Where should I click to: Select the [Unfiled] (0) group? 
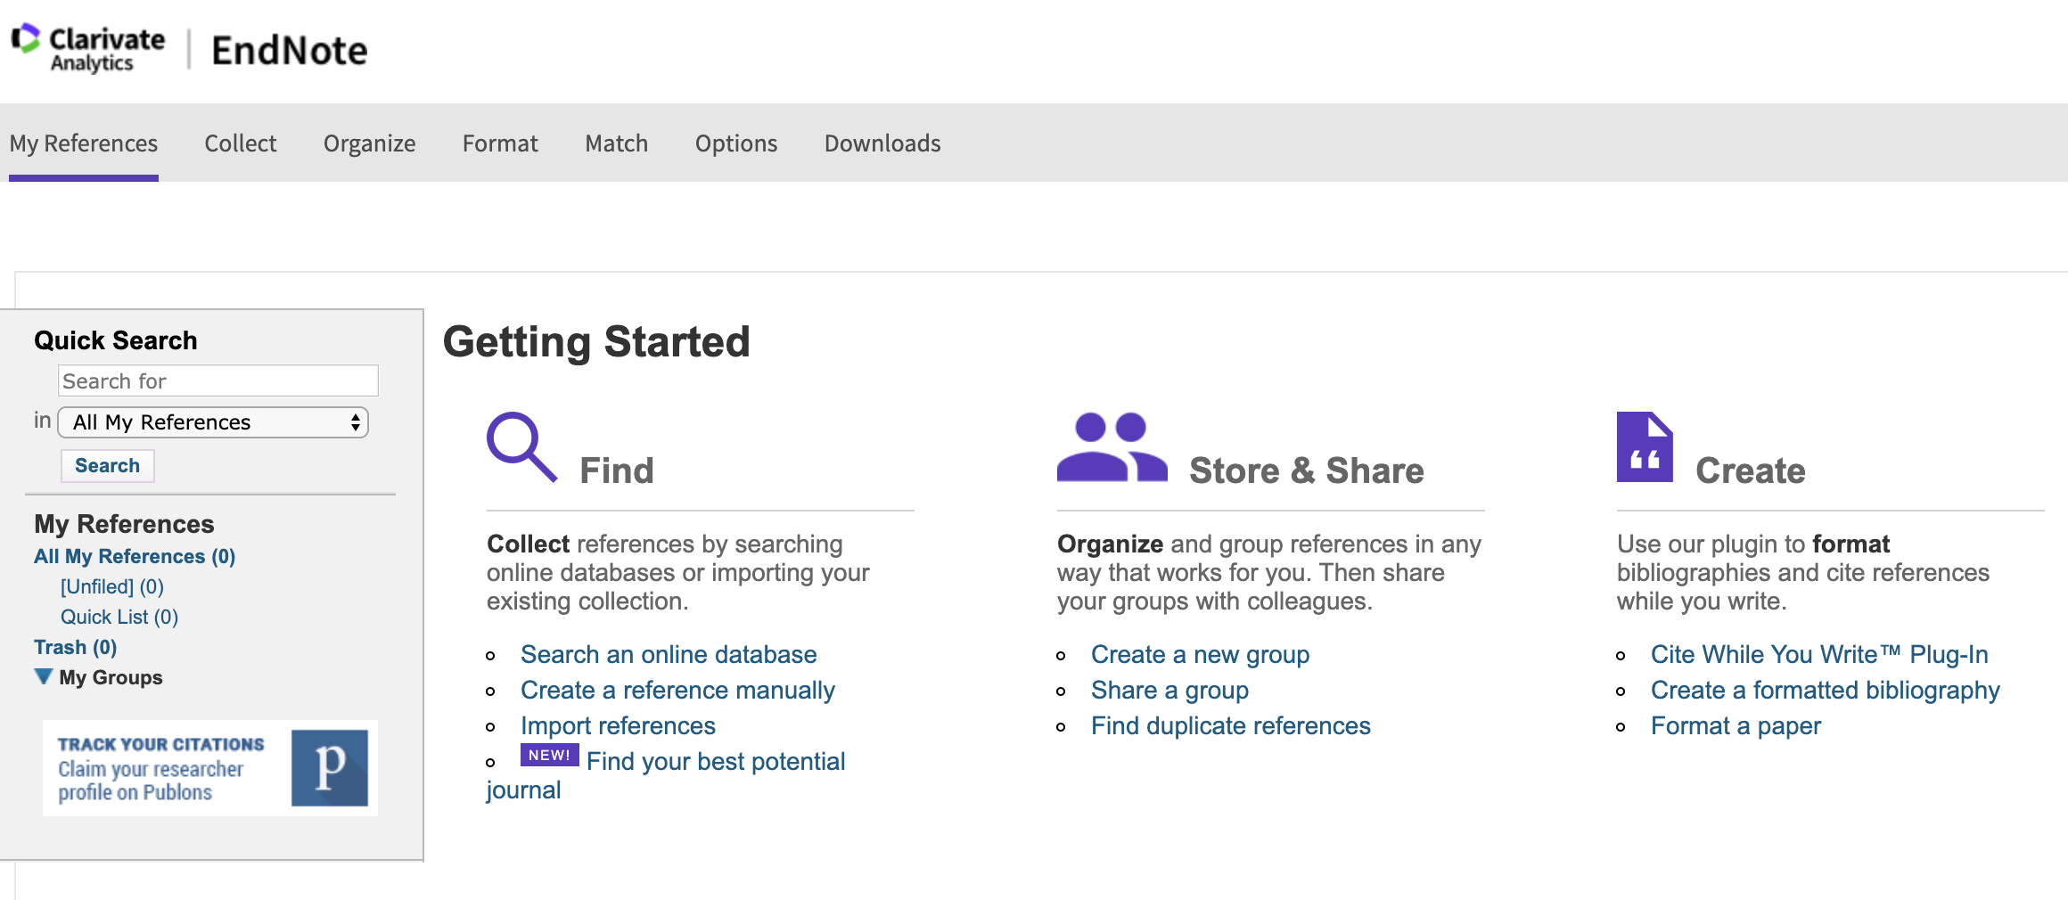pyautogui.click(x=112, y=586)
